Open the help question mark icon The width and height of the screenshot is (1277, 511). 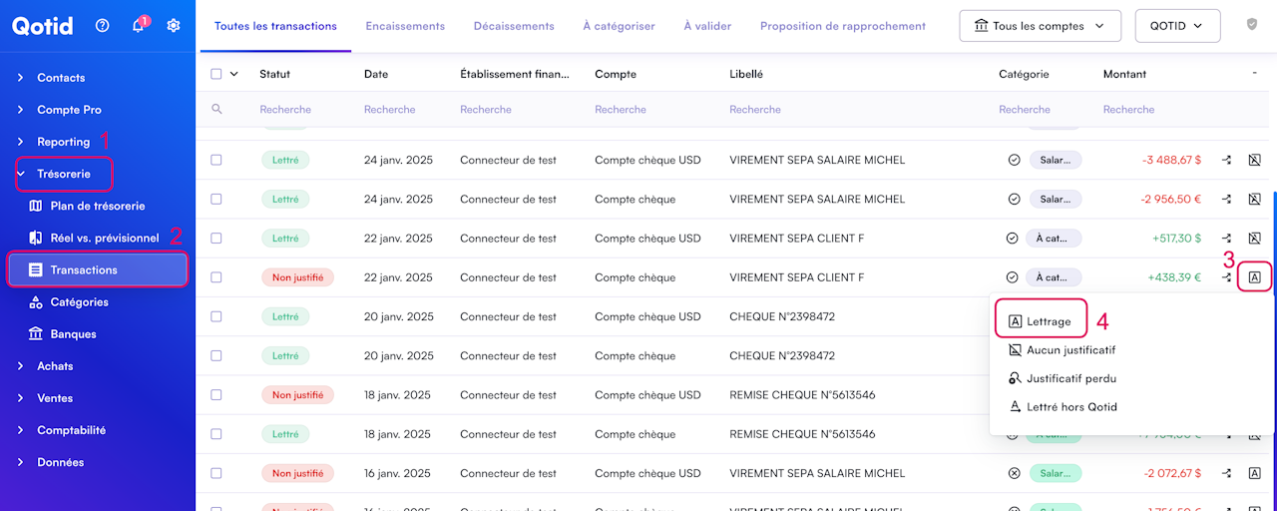coord(102,26)
